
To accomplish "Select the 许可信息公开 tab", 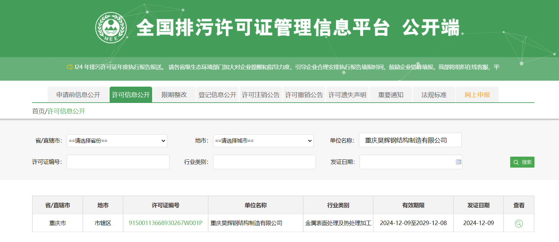I will tap(131, 95).
